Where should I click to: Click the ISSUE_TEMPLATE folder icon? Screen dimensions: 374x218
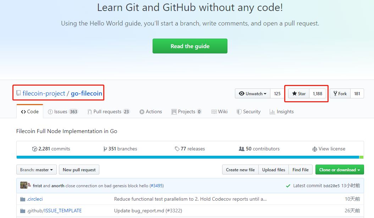pyautogui.click(x=23, y=211)
